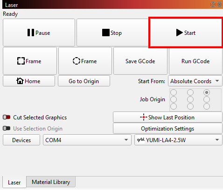Show Last Position crosshair button
This screenshot has height=190, width=223.
167,118
